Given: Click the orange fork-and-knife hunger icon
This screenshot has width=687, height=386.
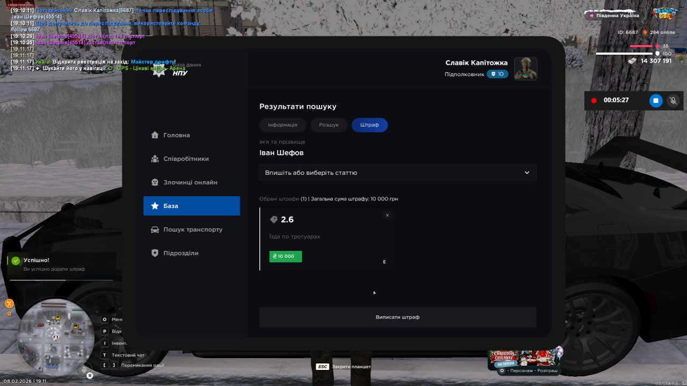Looking at the screenshot, I should pyautogui.click(x=9, y=303).
